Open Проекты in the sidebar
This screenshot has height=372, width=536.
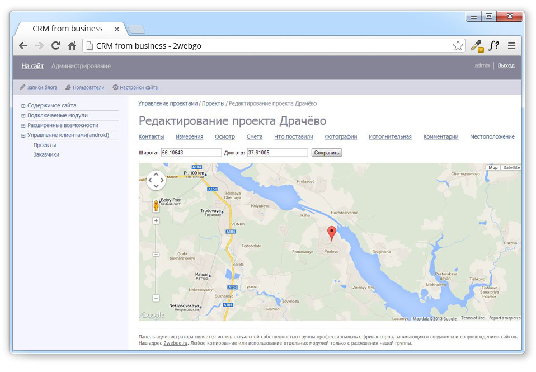[x=45, y=145]
